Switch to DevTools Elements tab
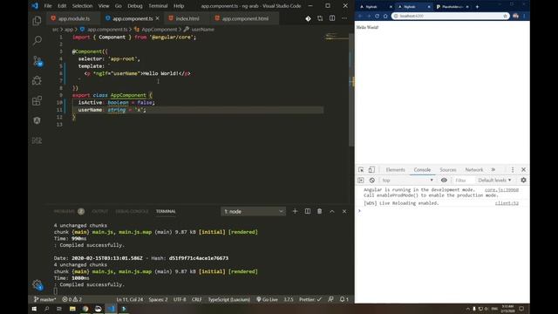Screen dimensions: 558x314 (x=395, y=170)
